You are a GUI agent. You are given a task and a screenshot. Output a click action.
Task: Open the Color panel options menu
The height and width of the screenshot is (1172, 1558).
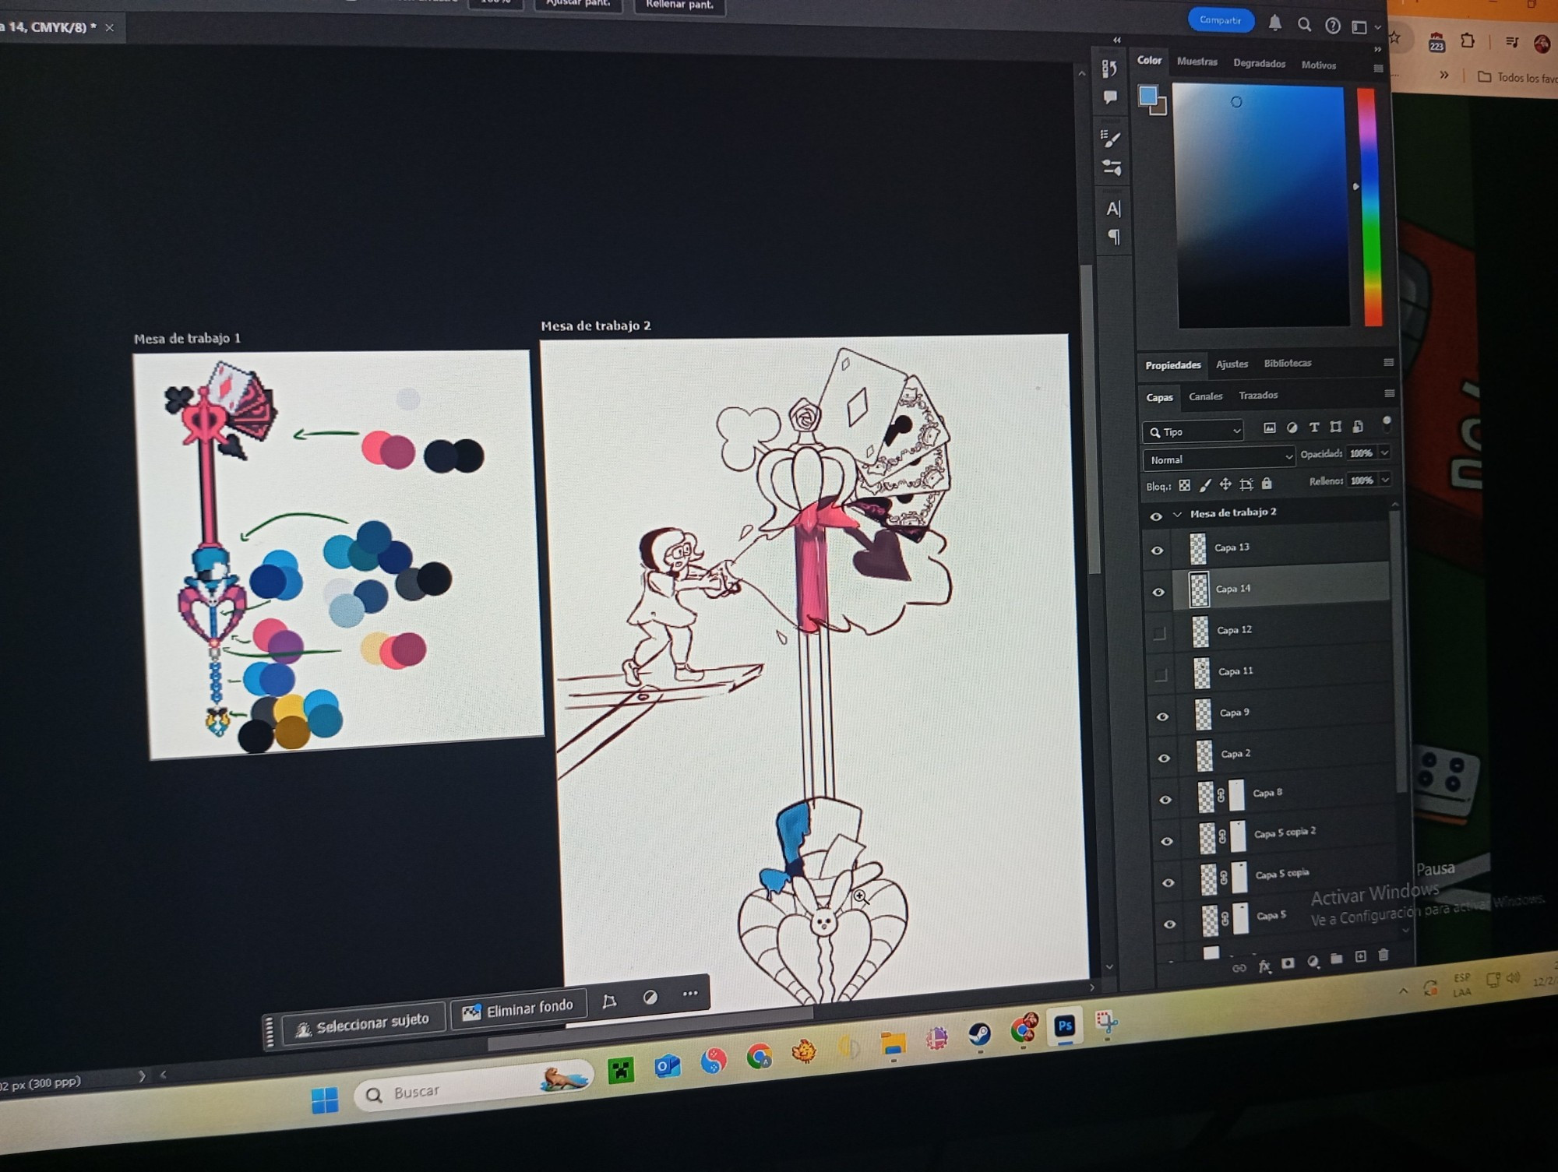[1378, 69]
